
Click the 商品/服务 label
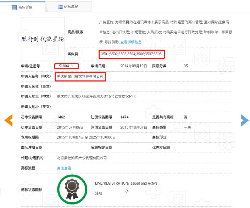[x=75, y=32]
